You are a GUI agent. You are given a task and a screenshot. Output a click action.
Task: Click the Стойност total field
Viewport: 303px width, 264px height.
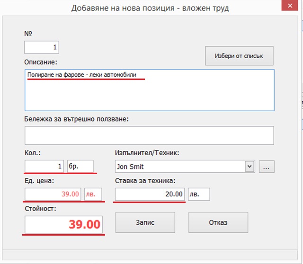63,224
